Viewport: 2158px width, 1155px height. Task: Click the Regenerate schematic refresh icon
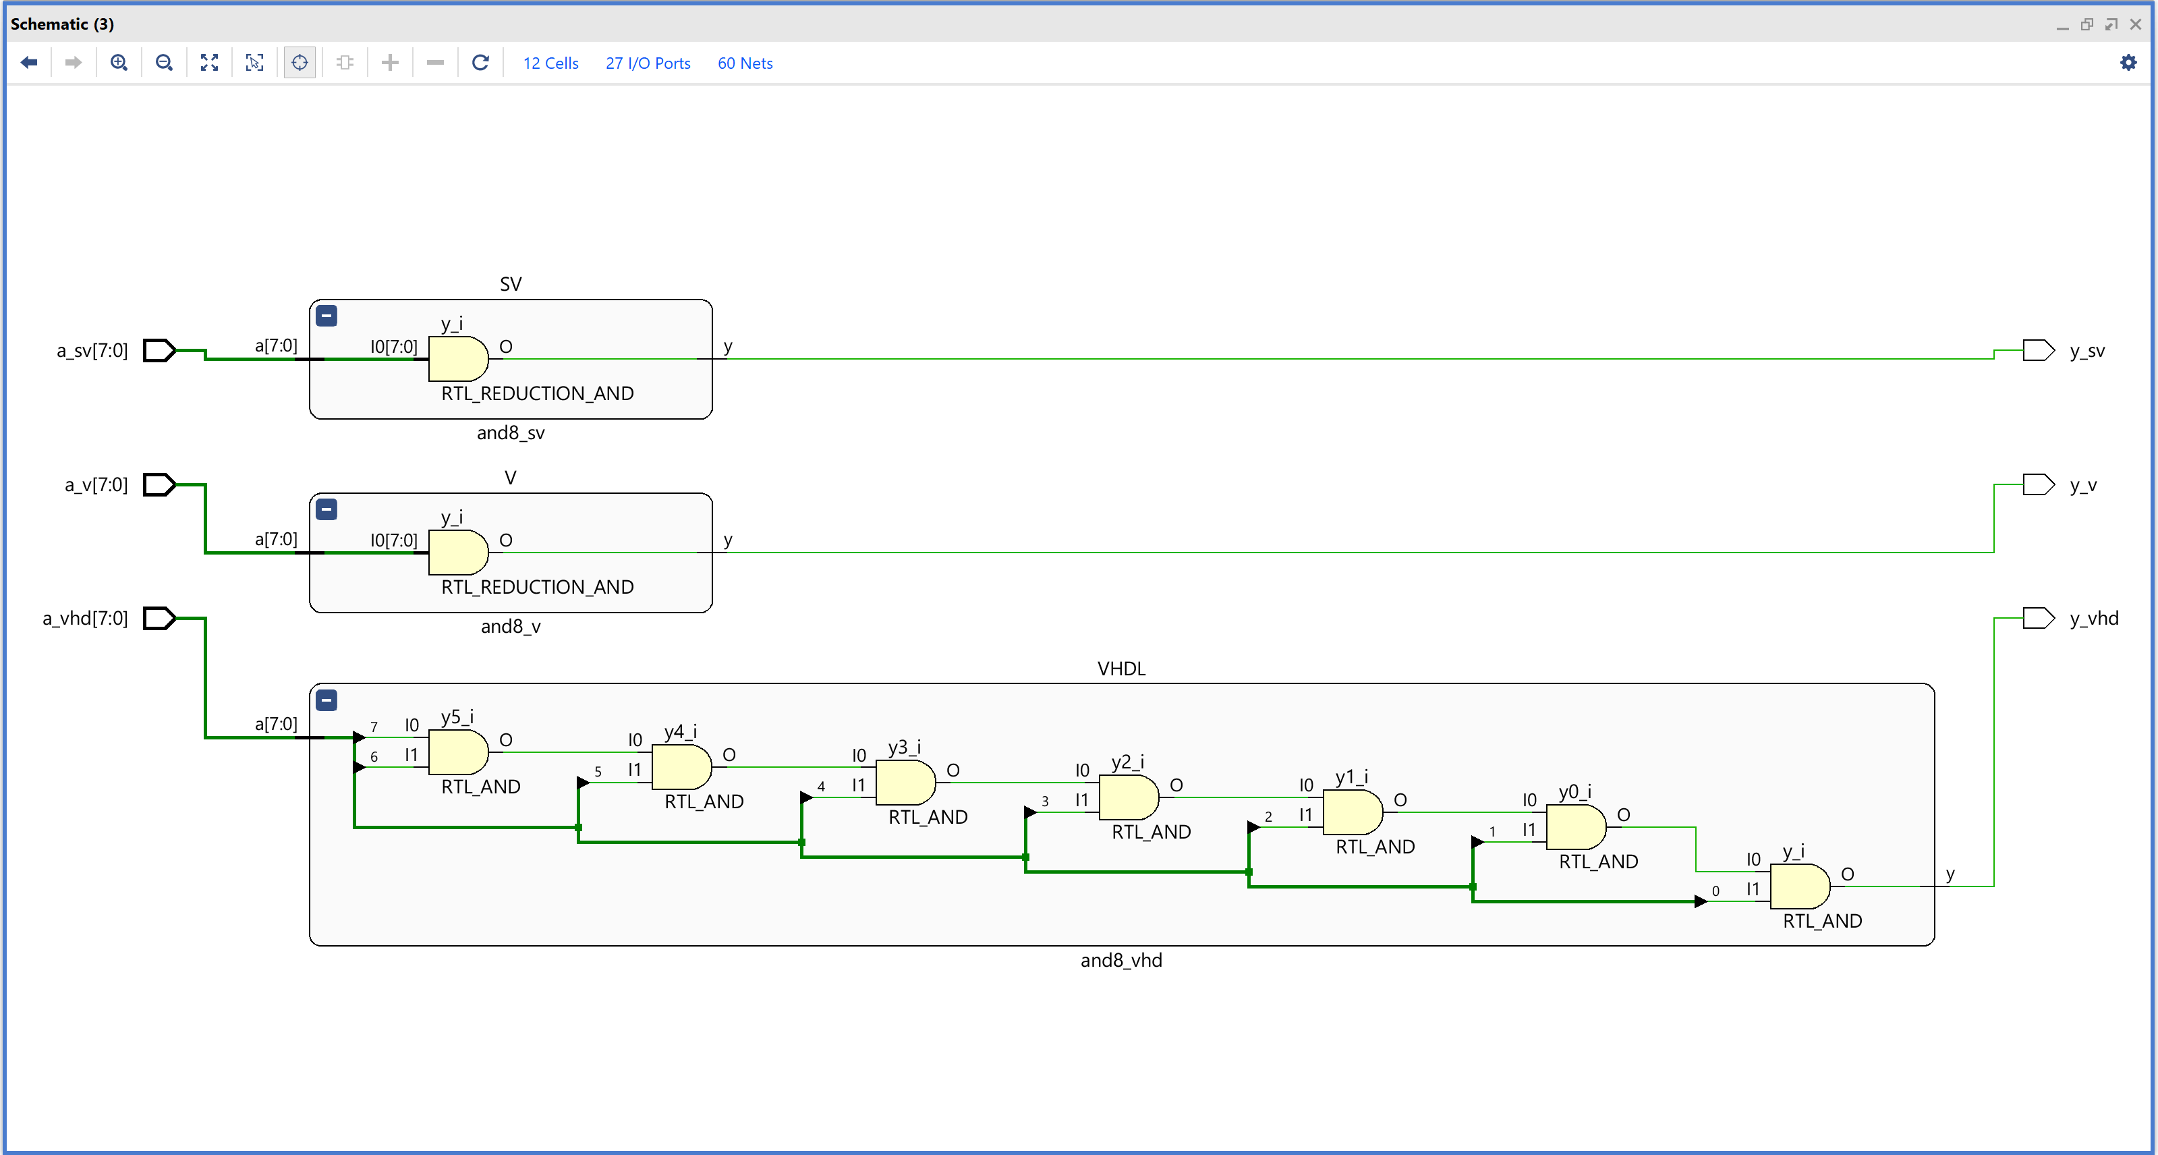pos(480,63)
